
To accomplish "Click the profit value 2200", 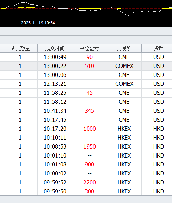I will [90, 182].
